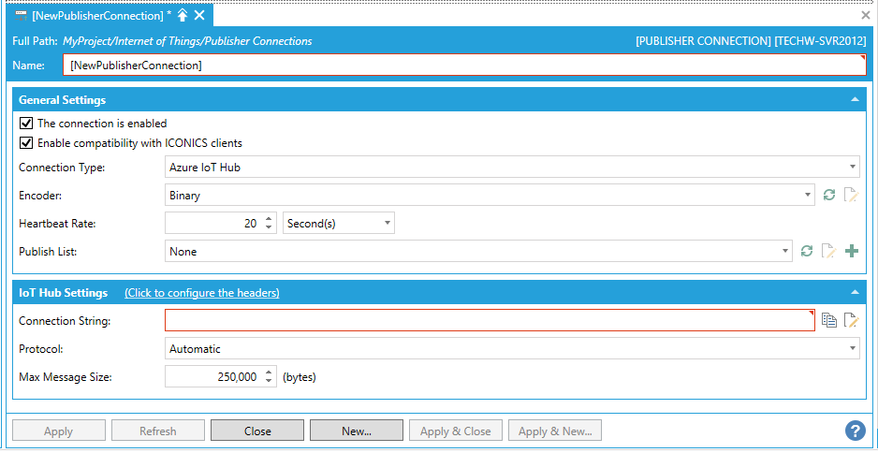878x453 pixels.
Task: Edit the selected Publish List
Action: pyautogui.click(x=828, y=251)
